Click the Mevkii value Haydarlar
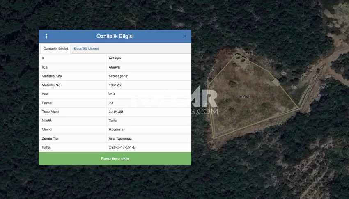The height and width of the screenshot is (199, 349). 116,130
